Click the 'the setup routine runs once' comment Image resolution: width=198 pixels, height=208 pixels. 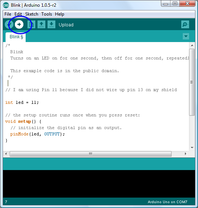point(72,115)
